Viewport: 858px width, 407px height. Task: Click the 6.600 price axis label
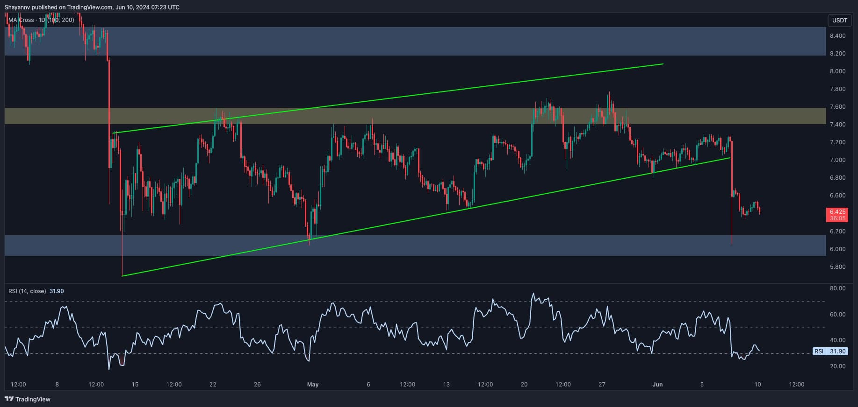coord(837,196)
